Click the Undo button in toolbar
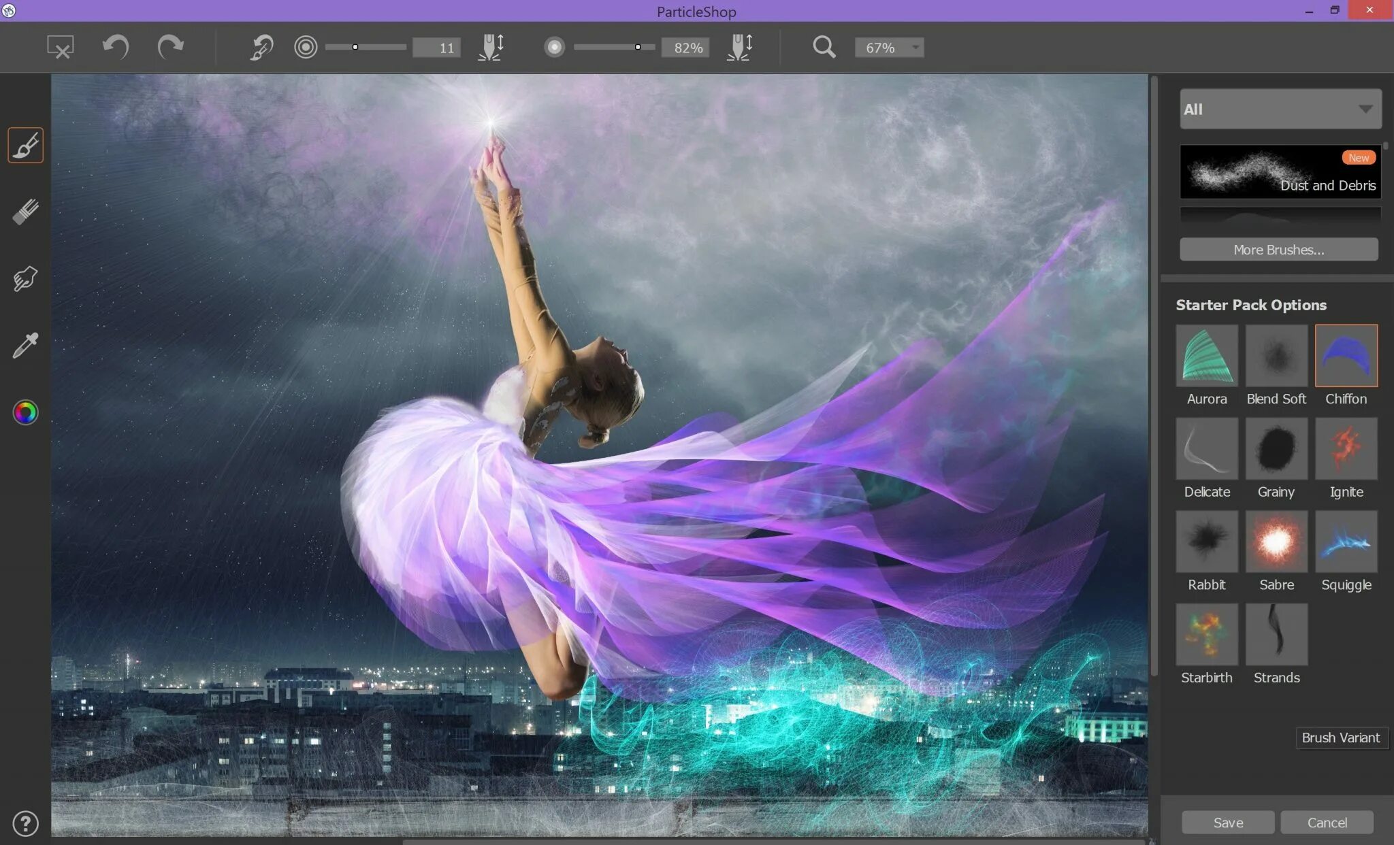The height and width of the screenshot is (845, 1394). (116, 46)
